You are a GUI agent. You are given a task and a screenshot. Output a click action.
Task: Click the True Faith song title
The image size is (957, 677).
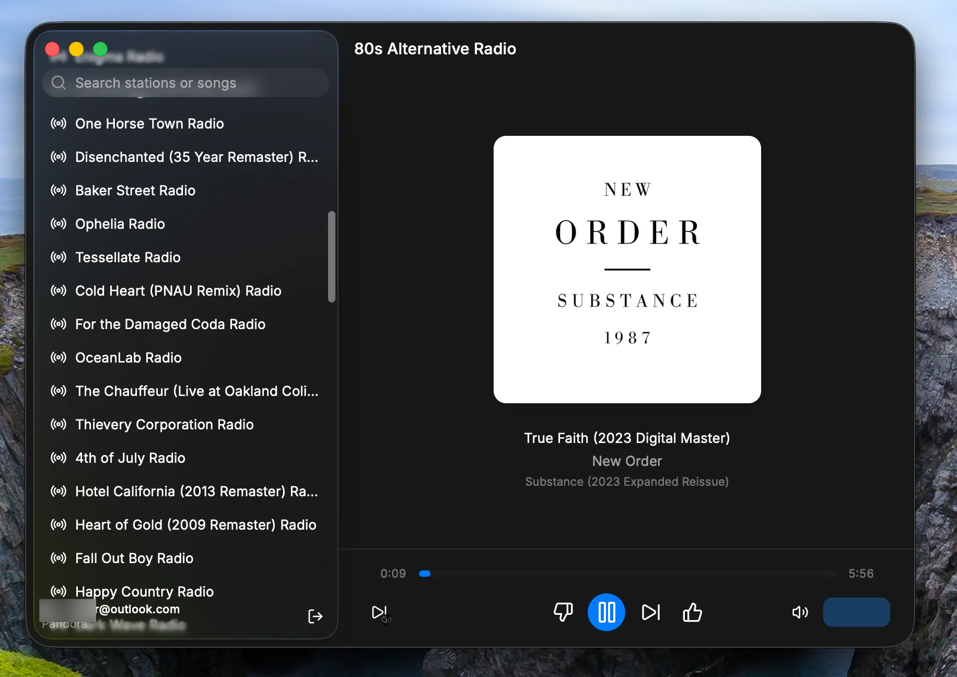coord(627,438)
